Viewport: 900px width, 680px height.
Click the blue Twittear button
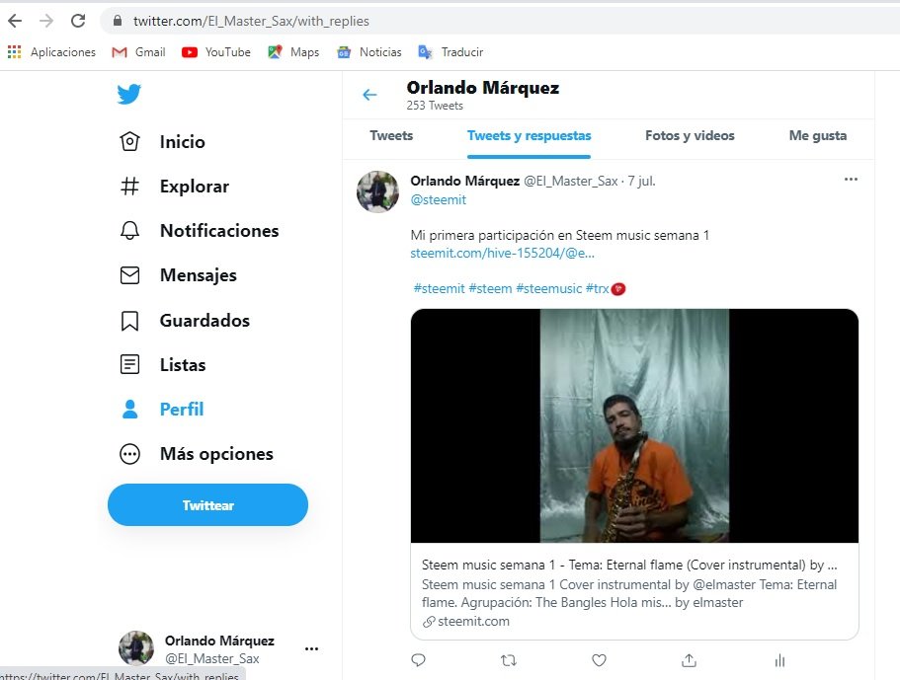click(x=207, y=505)
